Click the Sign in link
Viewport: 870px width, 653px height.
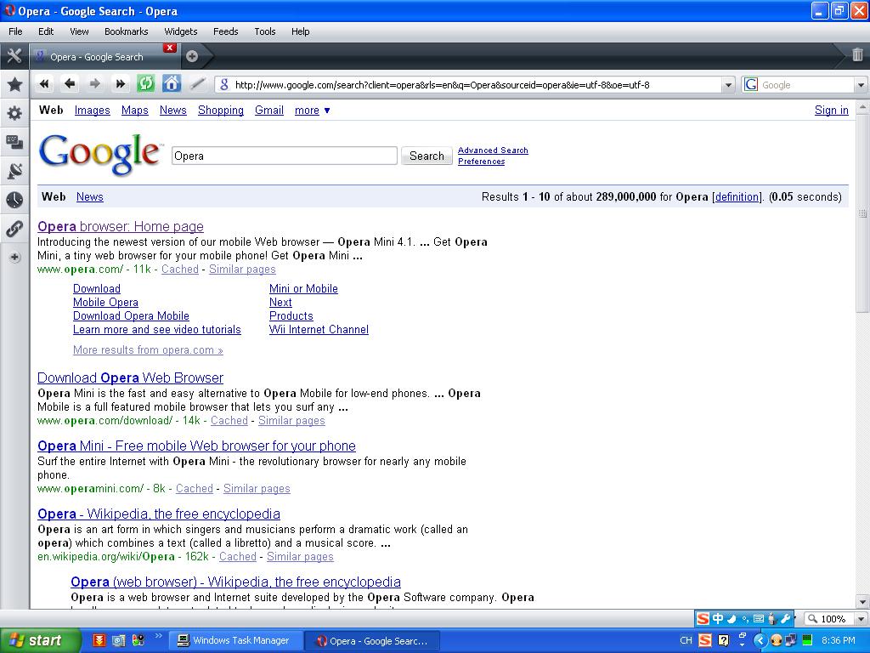click(831, 110)
